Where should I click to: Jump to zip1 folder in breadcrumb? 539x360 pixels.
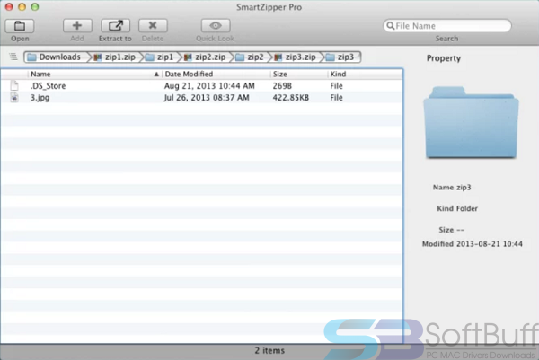160,57
